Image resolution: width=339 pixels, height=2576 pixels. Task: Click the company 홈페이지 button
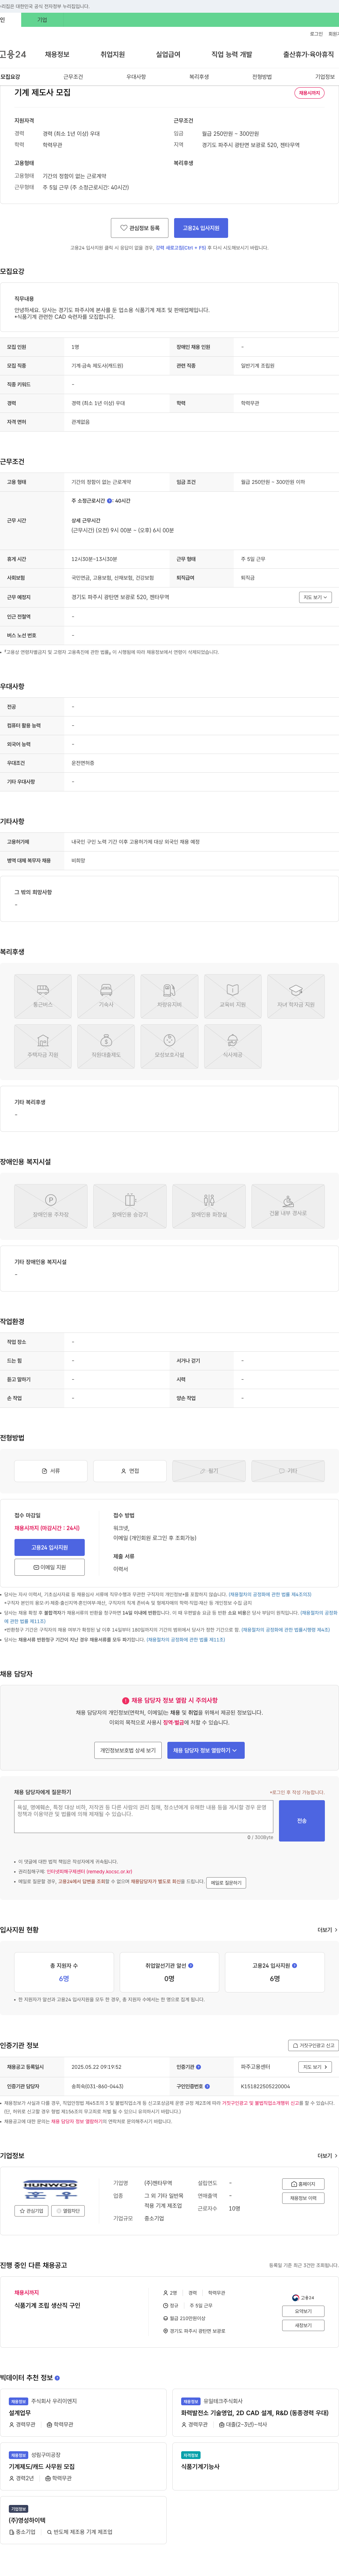(x=303, y=2184)
